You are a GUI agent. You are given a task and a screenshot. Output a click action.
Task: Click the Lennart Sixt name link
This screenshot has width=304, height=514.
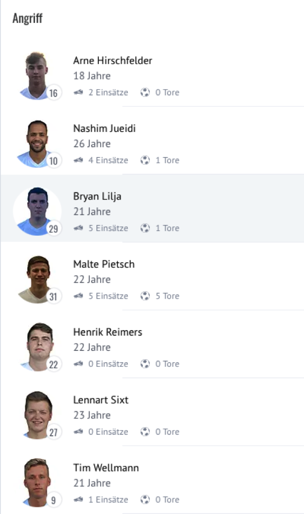coord(101,400)
